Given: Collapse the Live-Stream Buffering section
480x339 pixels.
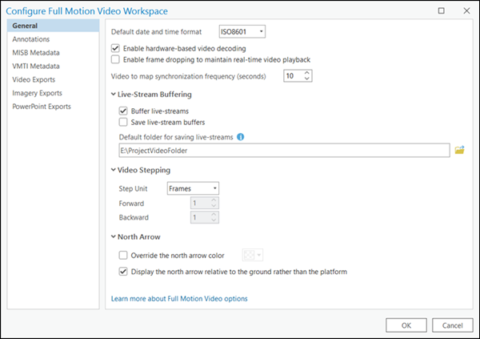Looking at the screenshot, I should coord(113,95).
